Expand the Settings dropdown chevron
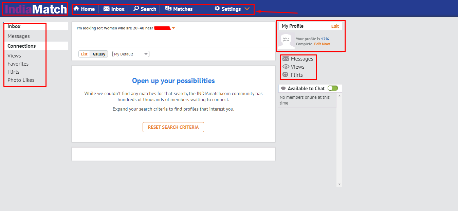The image size is (458, 211). 247,9
